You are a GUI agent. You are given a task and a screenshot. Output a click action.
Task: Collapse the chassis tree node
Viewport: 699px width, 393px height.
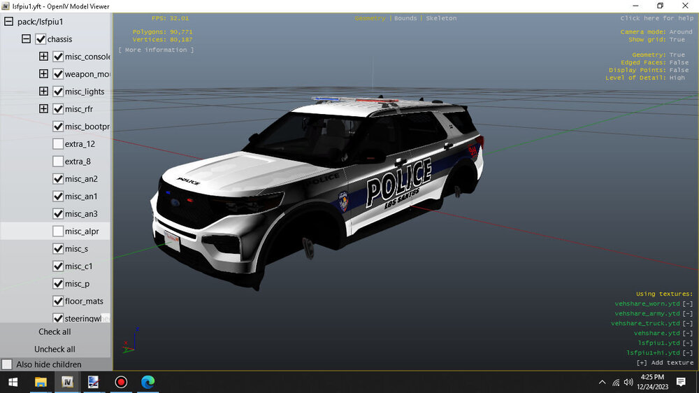tap(27, 38)
